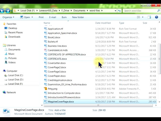Refresh the word files folder view
161x121 pixels.
[119, 11]
